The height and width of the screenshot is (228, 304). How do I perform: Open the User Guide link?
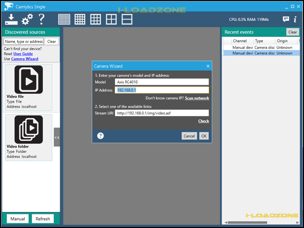tap(23, 54)
